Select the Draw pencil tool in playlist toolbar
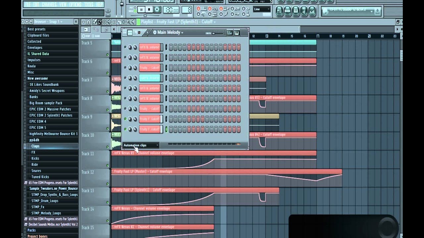Viewport: 424px width, 238px height. coord(95,22)
